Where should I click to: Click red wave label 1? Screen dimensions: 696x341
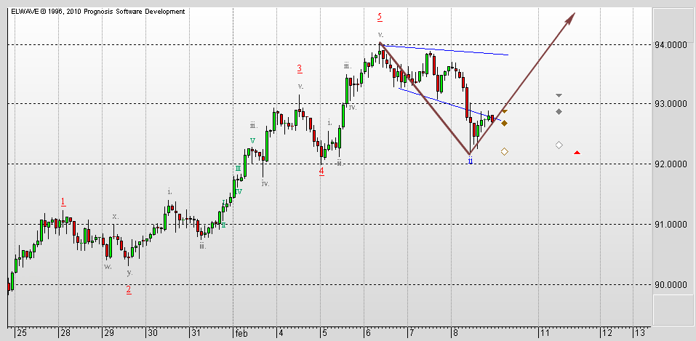point(63,201)
